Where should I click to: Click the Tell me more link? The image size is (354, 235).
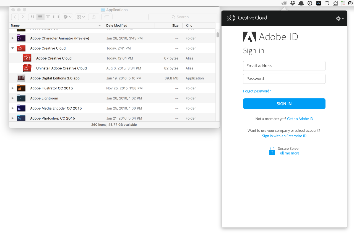click(x=288, y=153)
